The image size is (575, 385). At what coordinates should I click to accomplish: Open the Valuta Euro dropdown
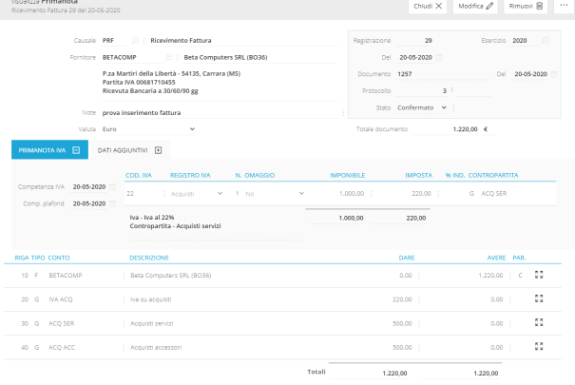(x=148, y=129)
